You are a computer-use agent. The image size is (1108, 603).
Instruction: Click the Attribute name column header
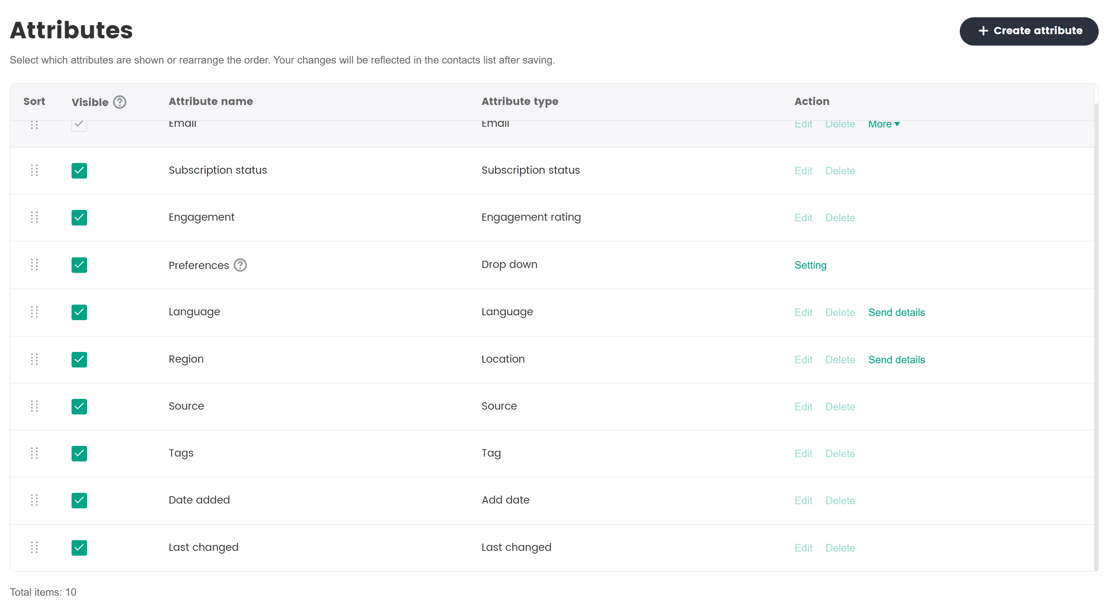(211, 102)
